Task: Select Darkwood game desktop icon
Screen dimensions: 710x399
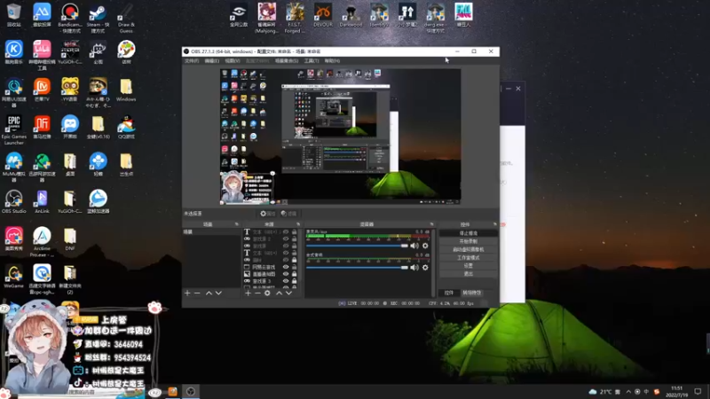Action: pos(351,15)
